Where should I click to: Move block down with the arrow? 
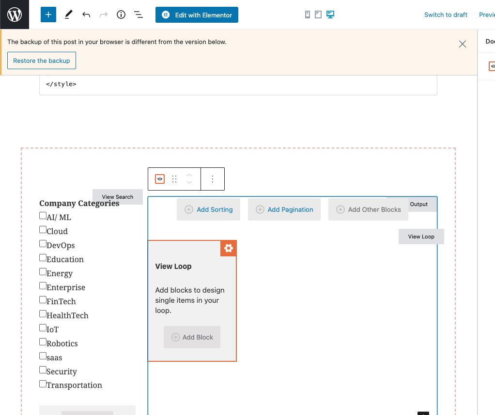coord(189,182)
